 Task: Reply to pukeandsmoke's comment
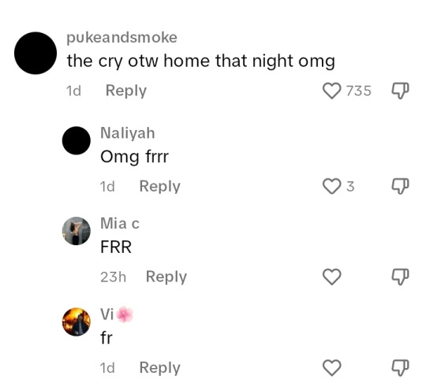126,91
